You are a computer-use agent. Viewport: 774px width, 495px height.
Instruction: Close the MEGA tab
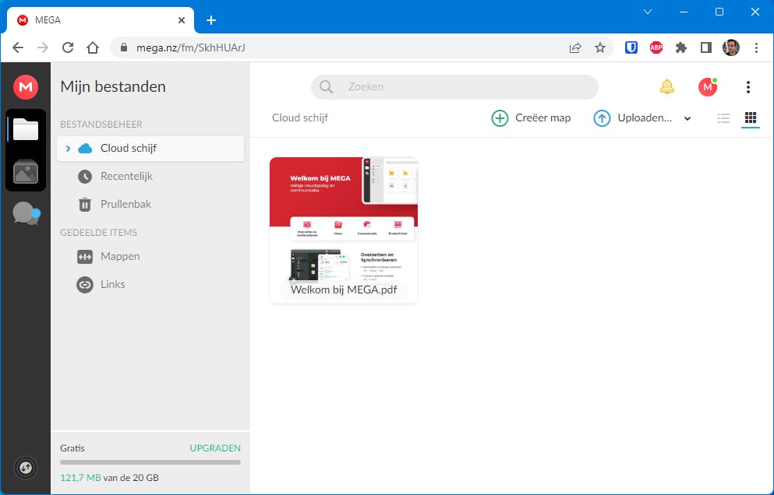pyautogui.click(x=182, y=20)
